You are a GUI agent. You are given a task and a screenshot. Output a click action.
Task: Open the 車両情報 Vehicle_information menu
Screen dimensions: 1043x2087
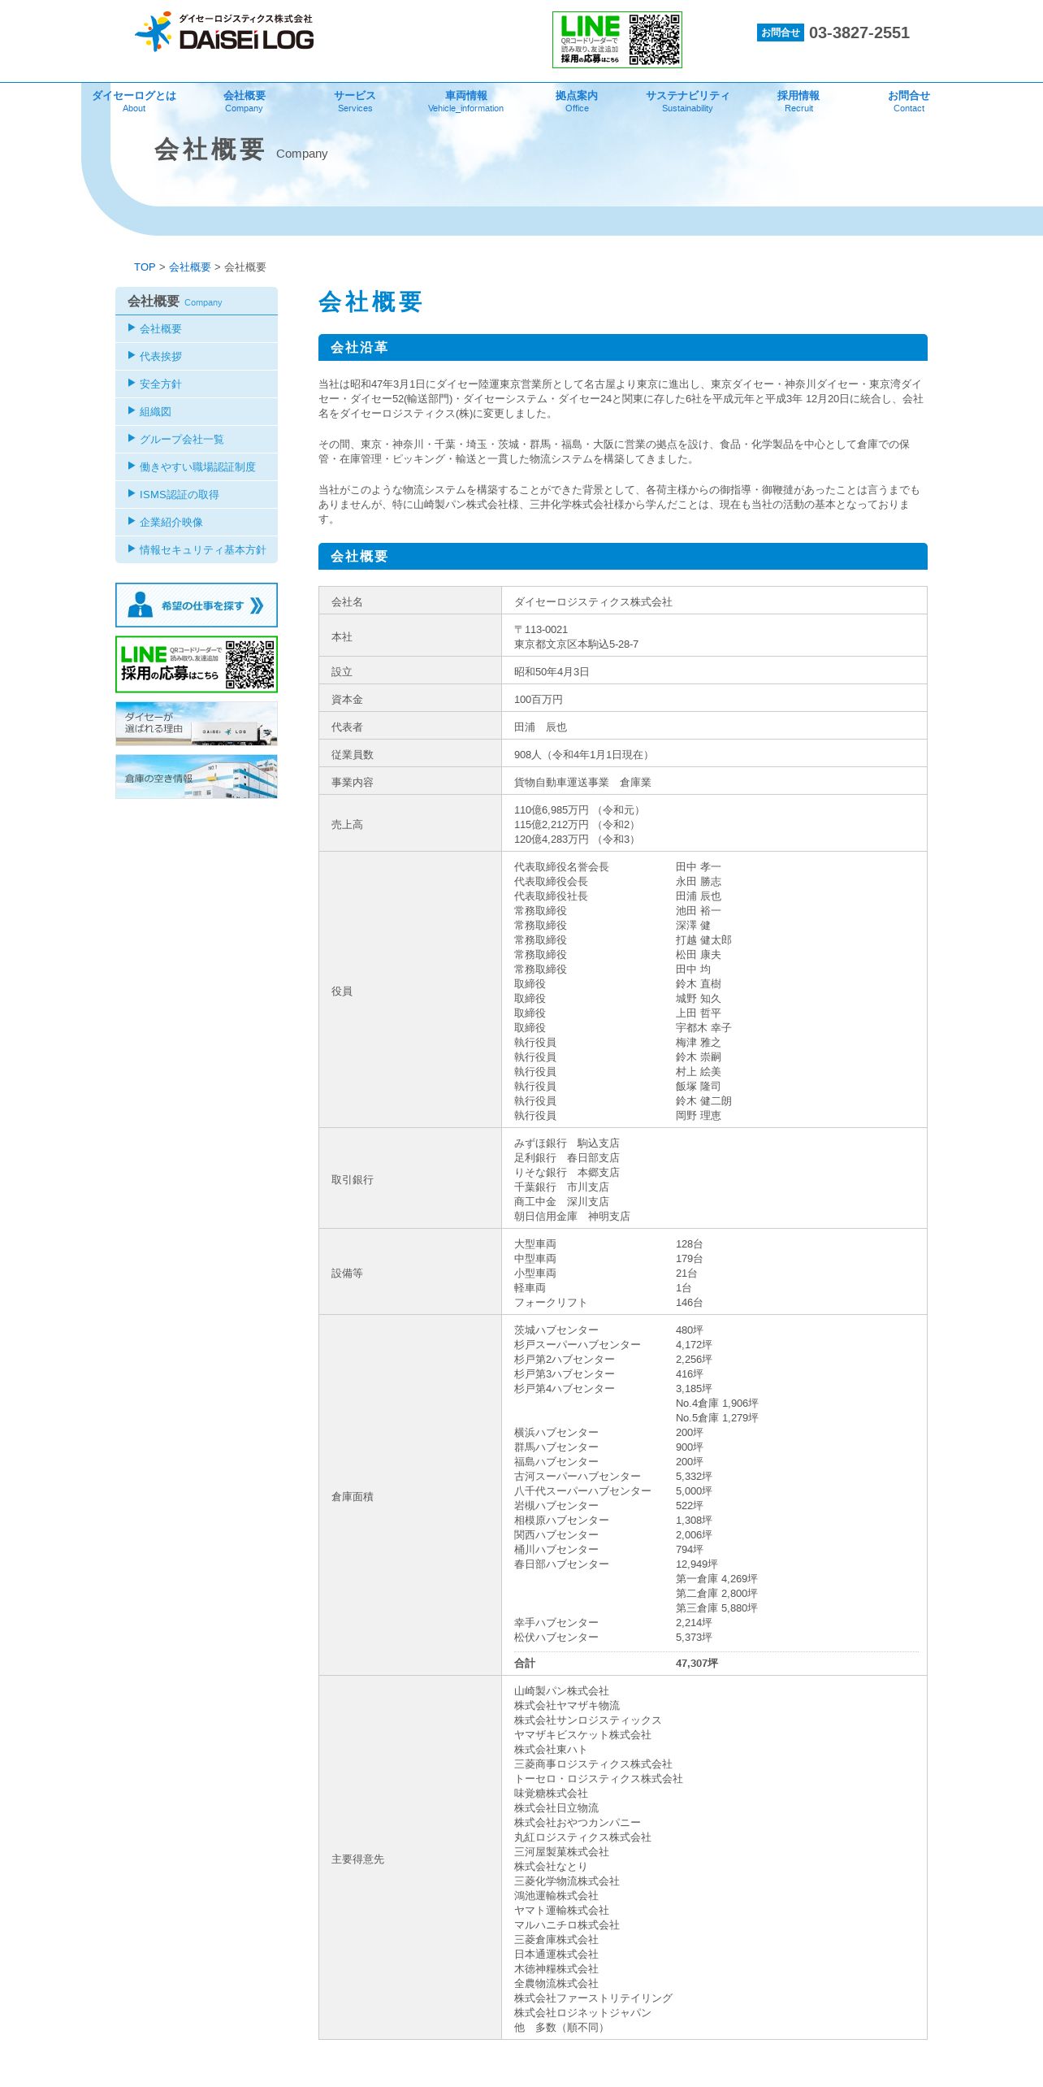click(465, 101)
